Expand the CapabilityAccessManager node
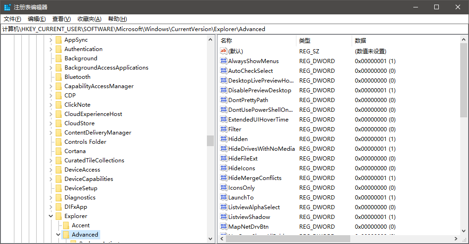This screenshot has height=244, width=469. [x=51, y=86]
